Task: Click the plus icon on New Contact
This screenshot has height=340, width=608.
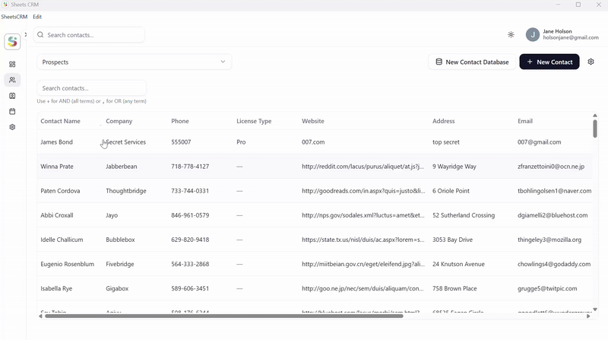Action: pyautogui.click(x=530, y=62)
